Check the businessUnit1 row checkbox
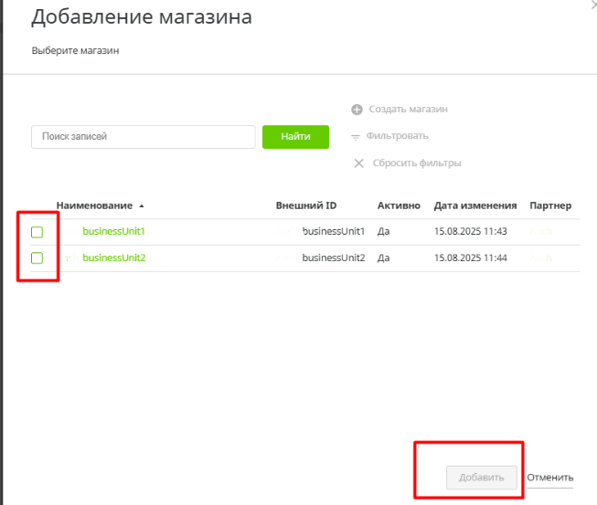Viewport: 597px width, 505px height. 37,232
